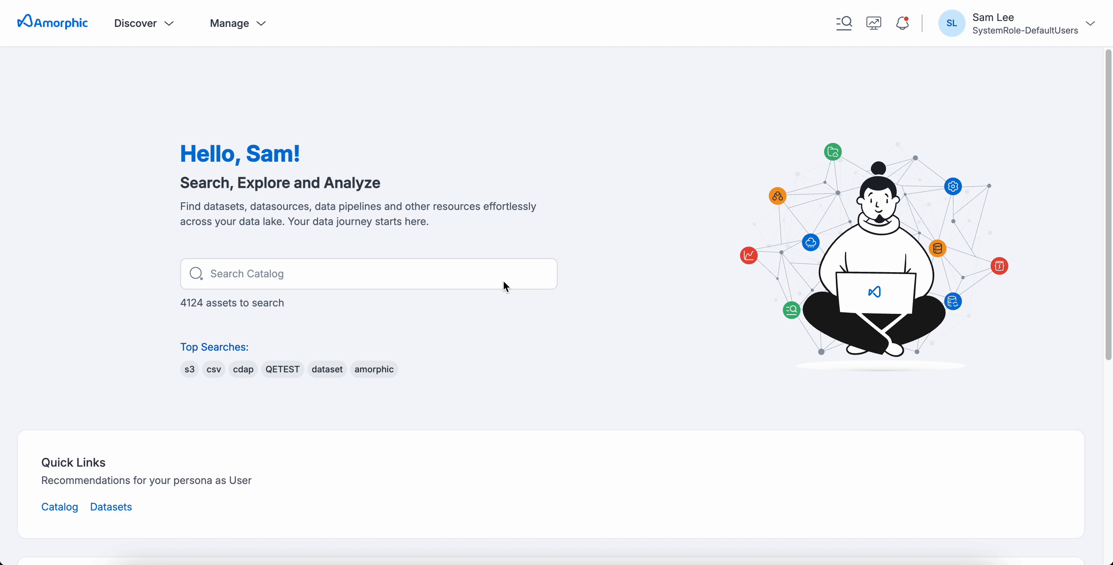Click the green folder icon in illustration
1113x565 pixels.
point(833,152)
